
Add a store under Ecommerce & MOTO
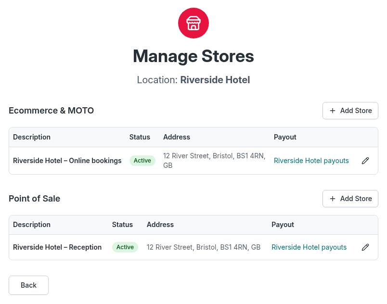(350, 111)
